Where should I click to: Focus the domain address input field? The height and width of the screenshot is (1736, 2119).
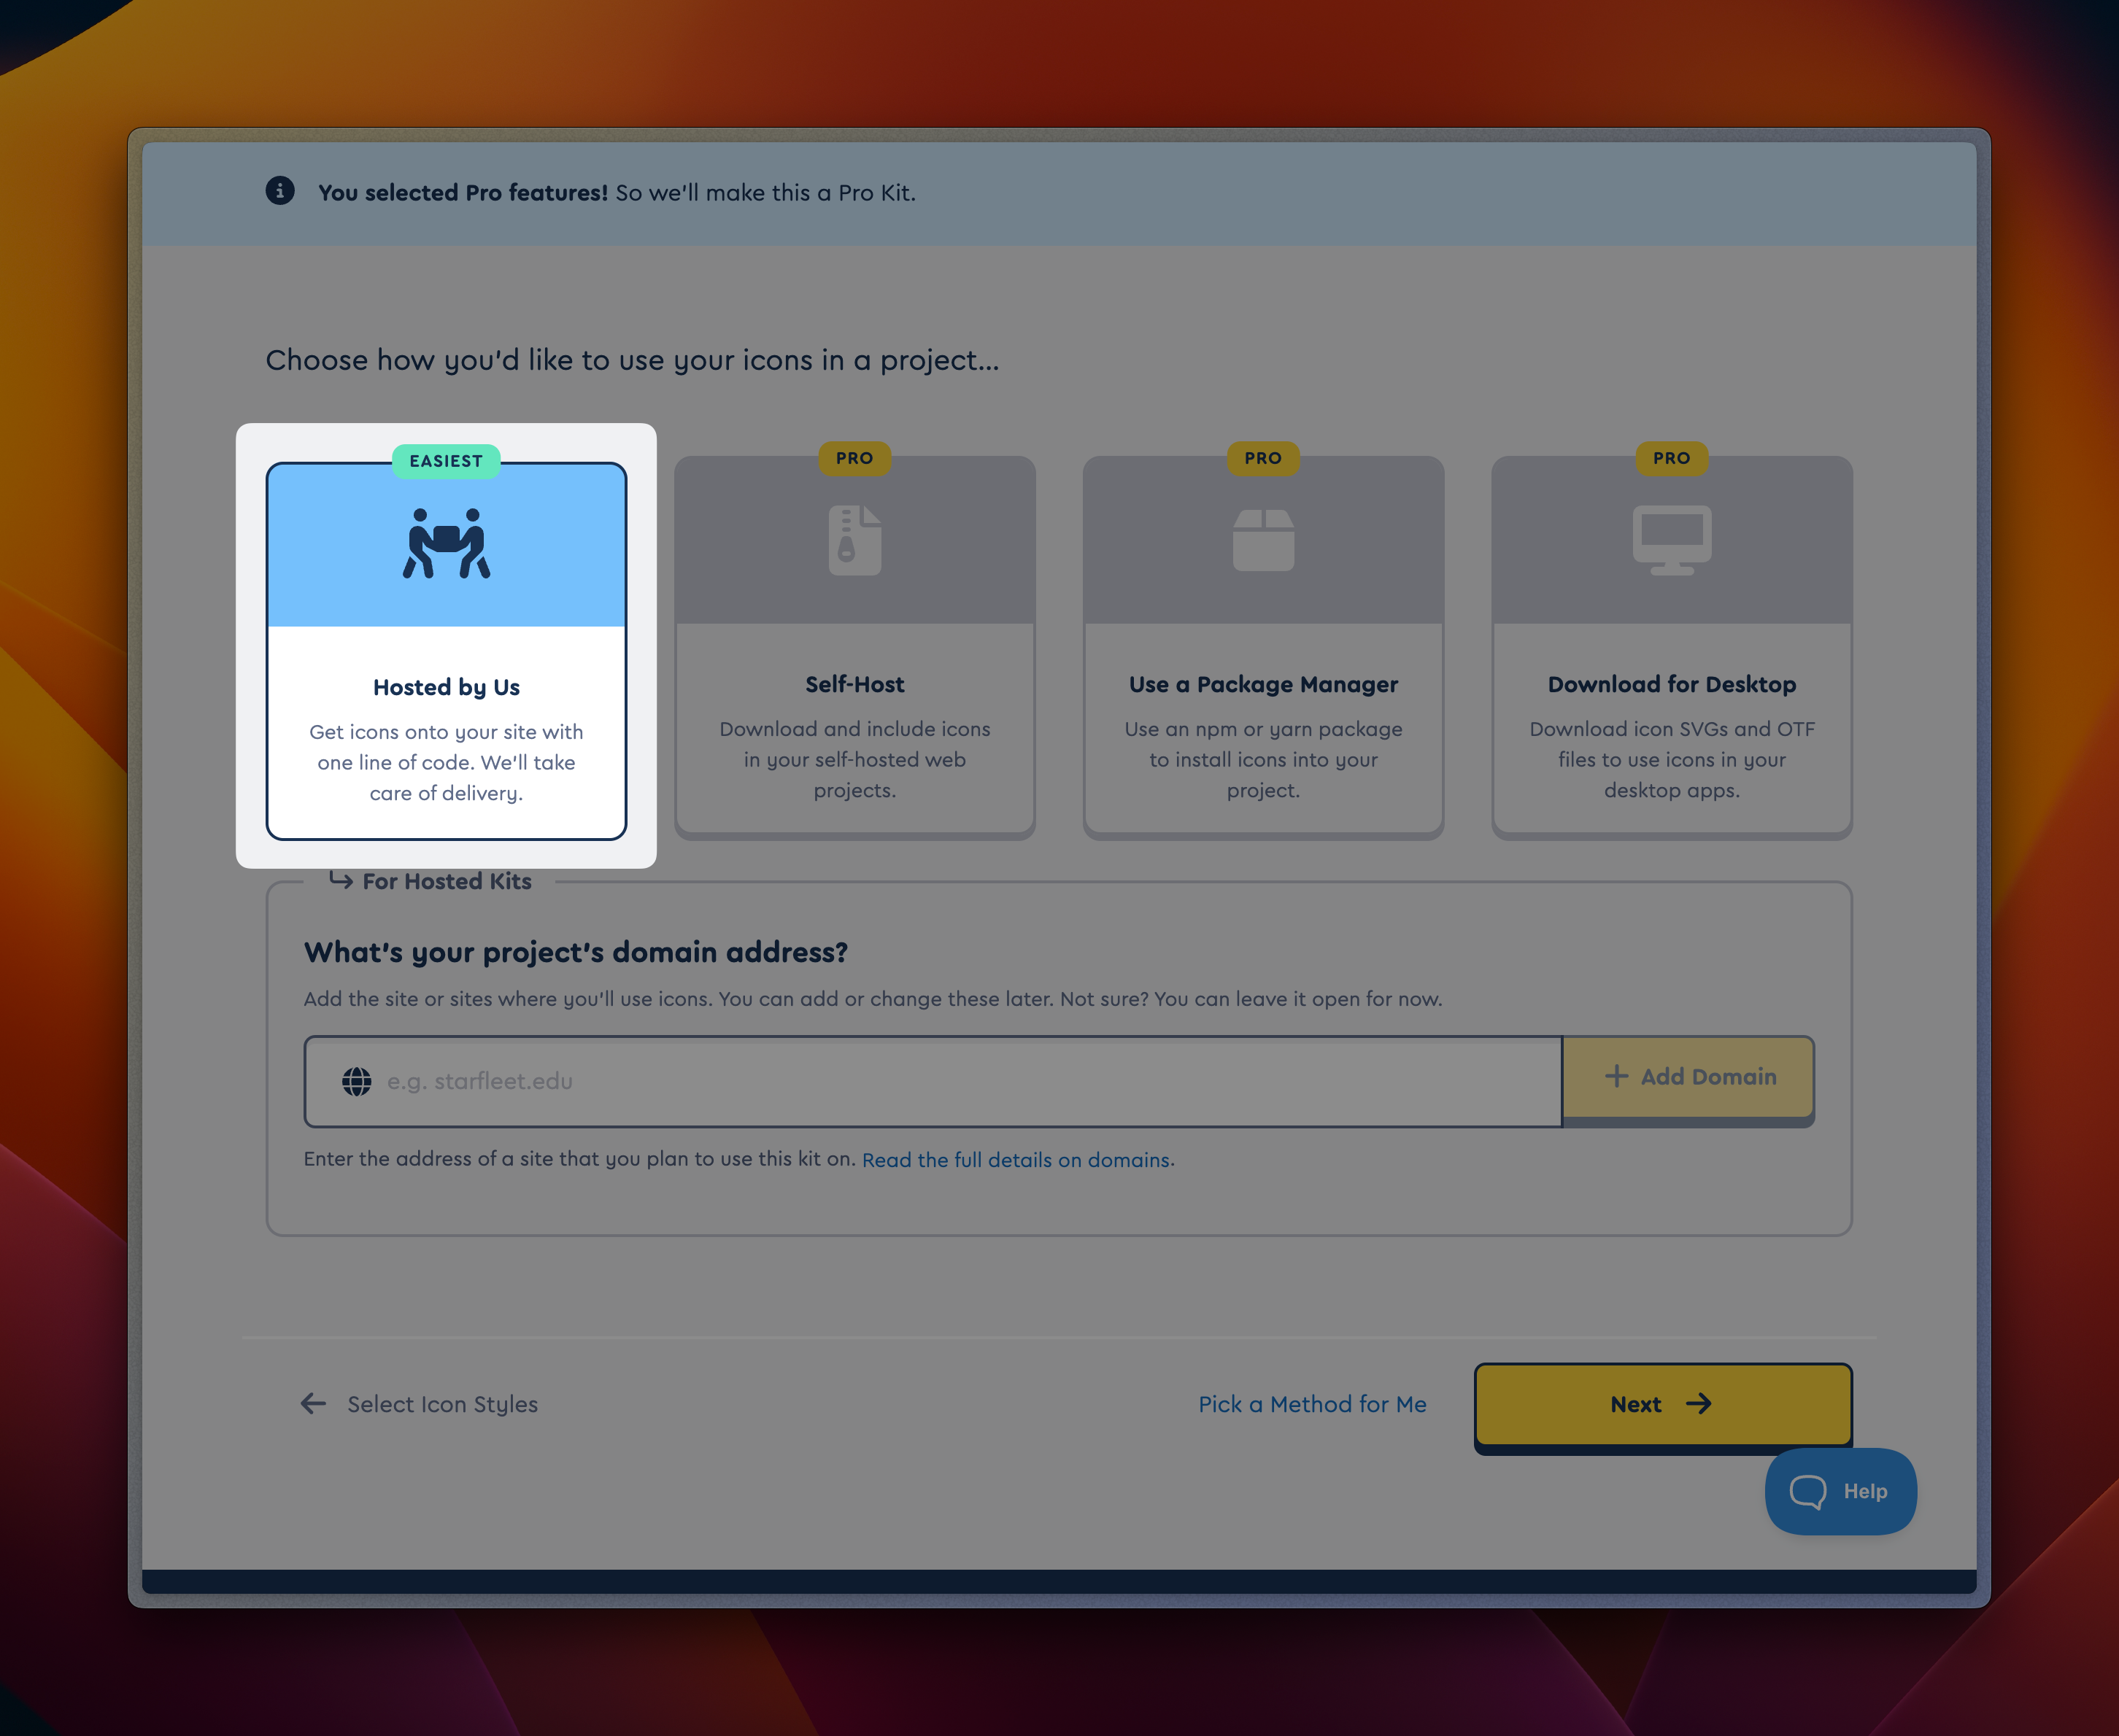[x=960, y=1081]
